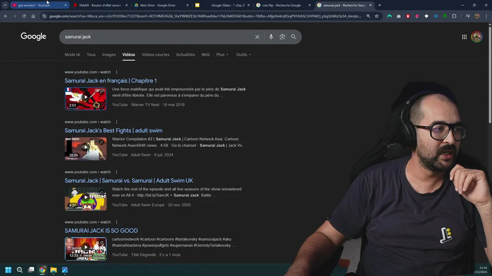This screenshot has height=276, width=492.
Task: Play the 2:51 video thumbnail
Action: coord(86,99)
